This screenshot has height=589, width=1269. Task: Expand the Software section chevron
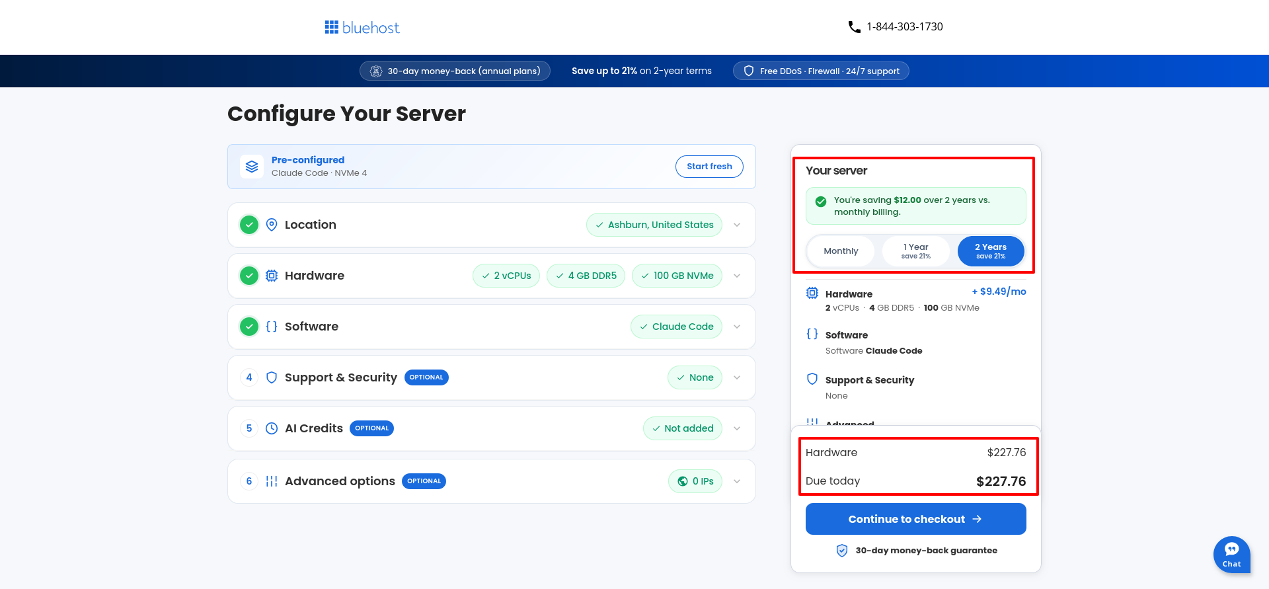[737, 327]
